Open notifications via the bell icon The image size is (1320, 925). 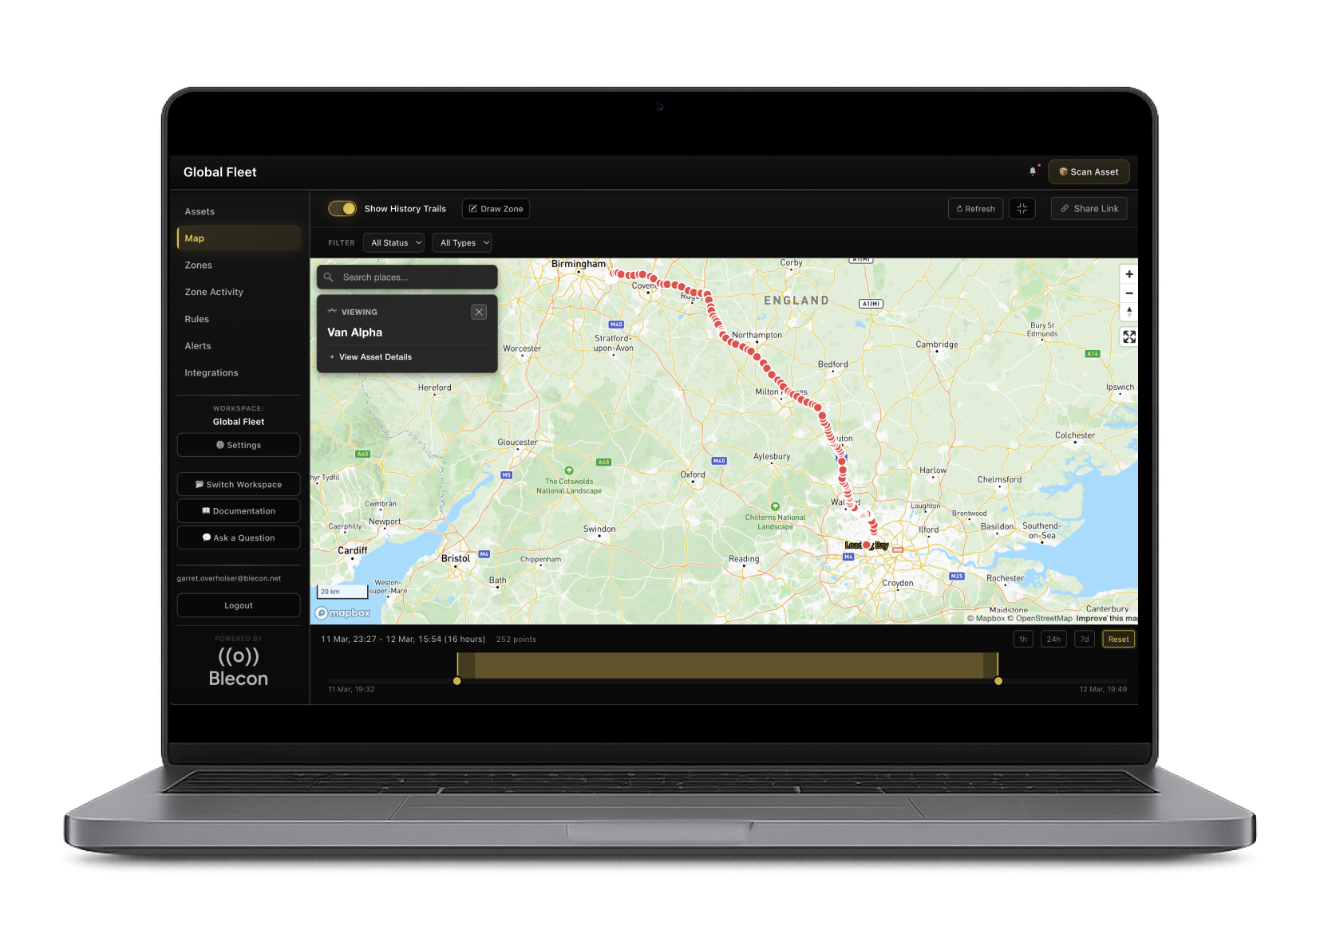[x=1032, y=171]
